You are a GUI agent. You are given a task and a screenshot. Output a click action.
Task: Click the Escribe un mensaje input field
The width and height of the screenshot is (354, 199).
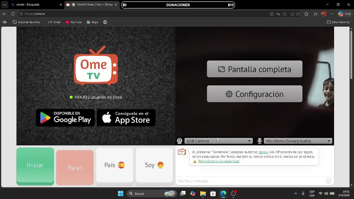click(x=250, y=181)
